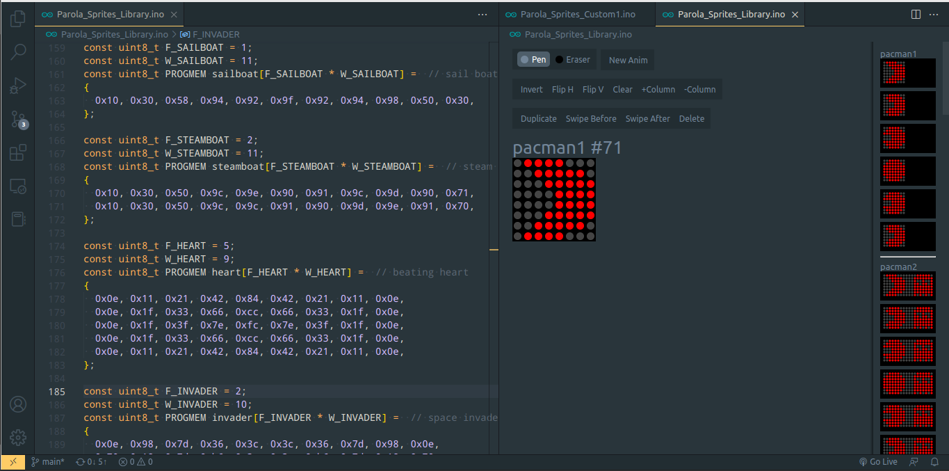Open Run and Debug view
This screenshot has width=949, height=471.
[18, 86]
